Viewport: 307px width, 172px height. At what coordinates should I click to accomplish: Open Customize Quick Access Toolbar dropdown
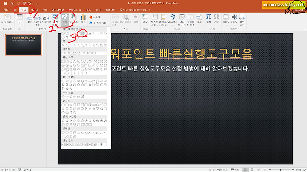tap(37, 3)
